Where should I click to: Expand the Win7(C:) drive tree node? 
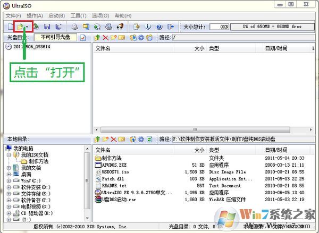point(9,180)
